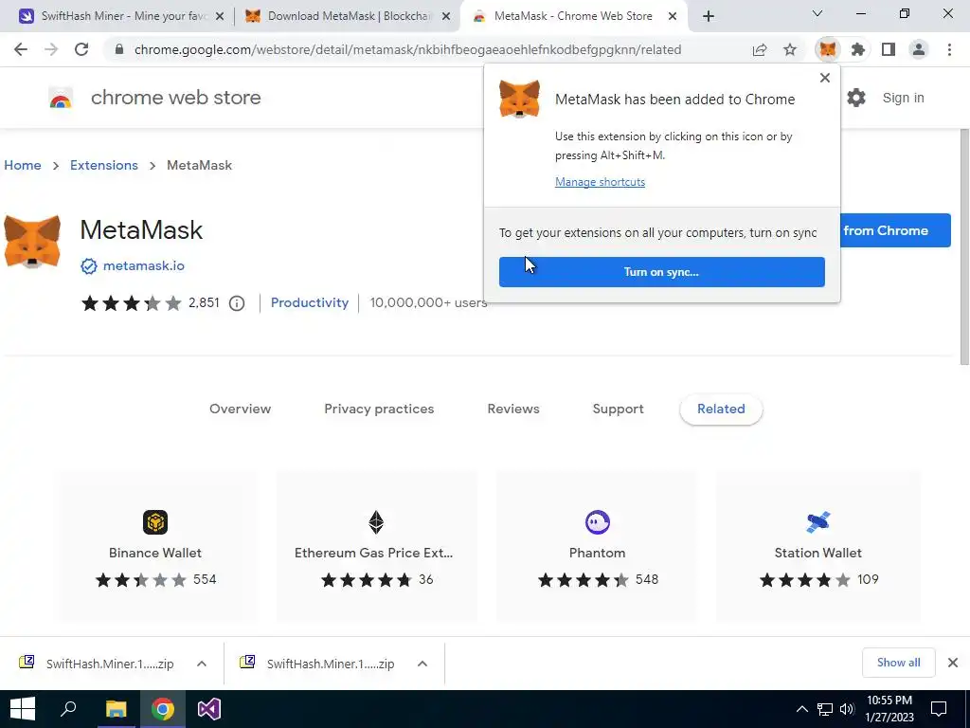This screenshot has height=728, width=970.
Task: Bookmark this page with star icon
Action: tap(790, 49)
